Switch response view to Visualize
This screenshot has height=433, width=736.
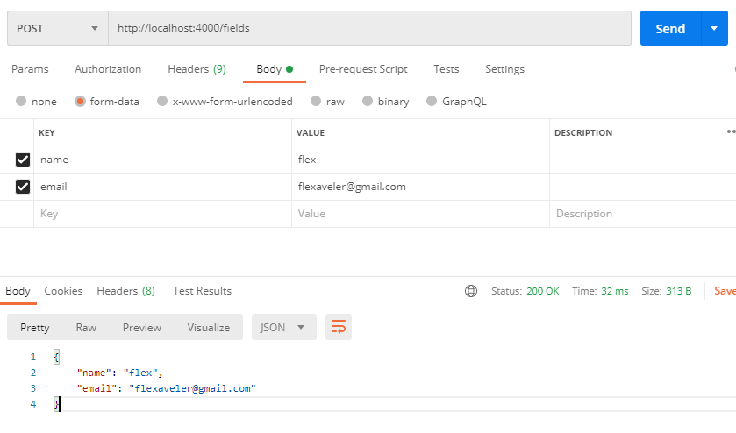point(209,328)
